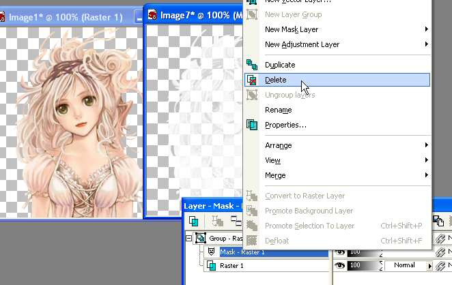Open the Merge submenu

[337, 175]
